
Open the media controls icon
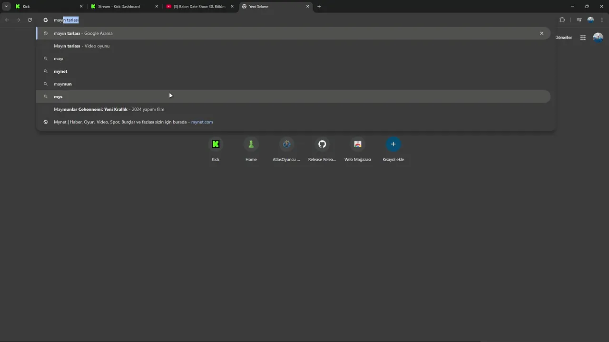[579, 20]
